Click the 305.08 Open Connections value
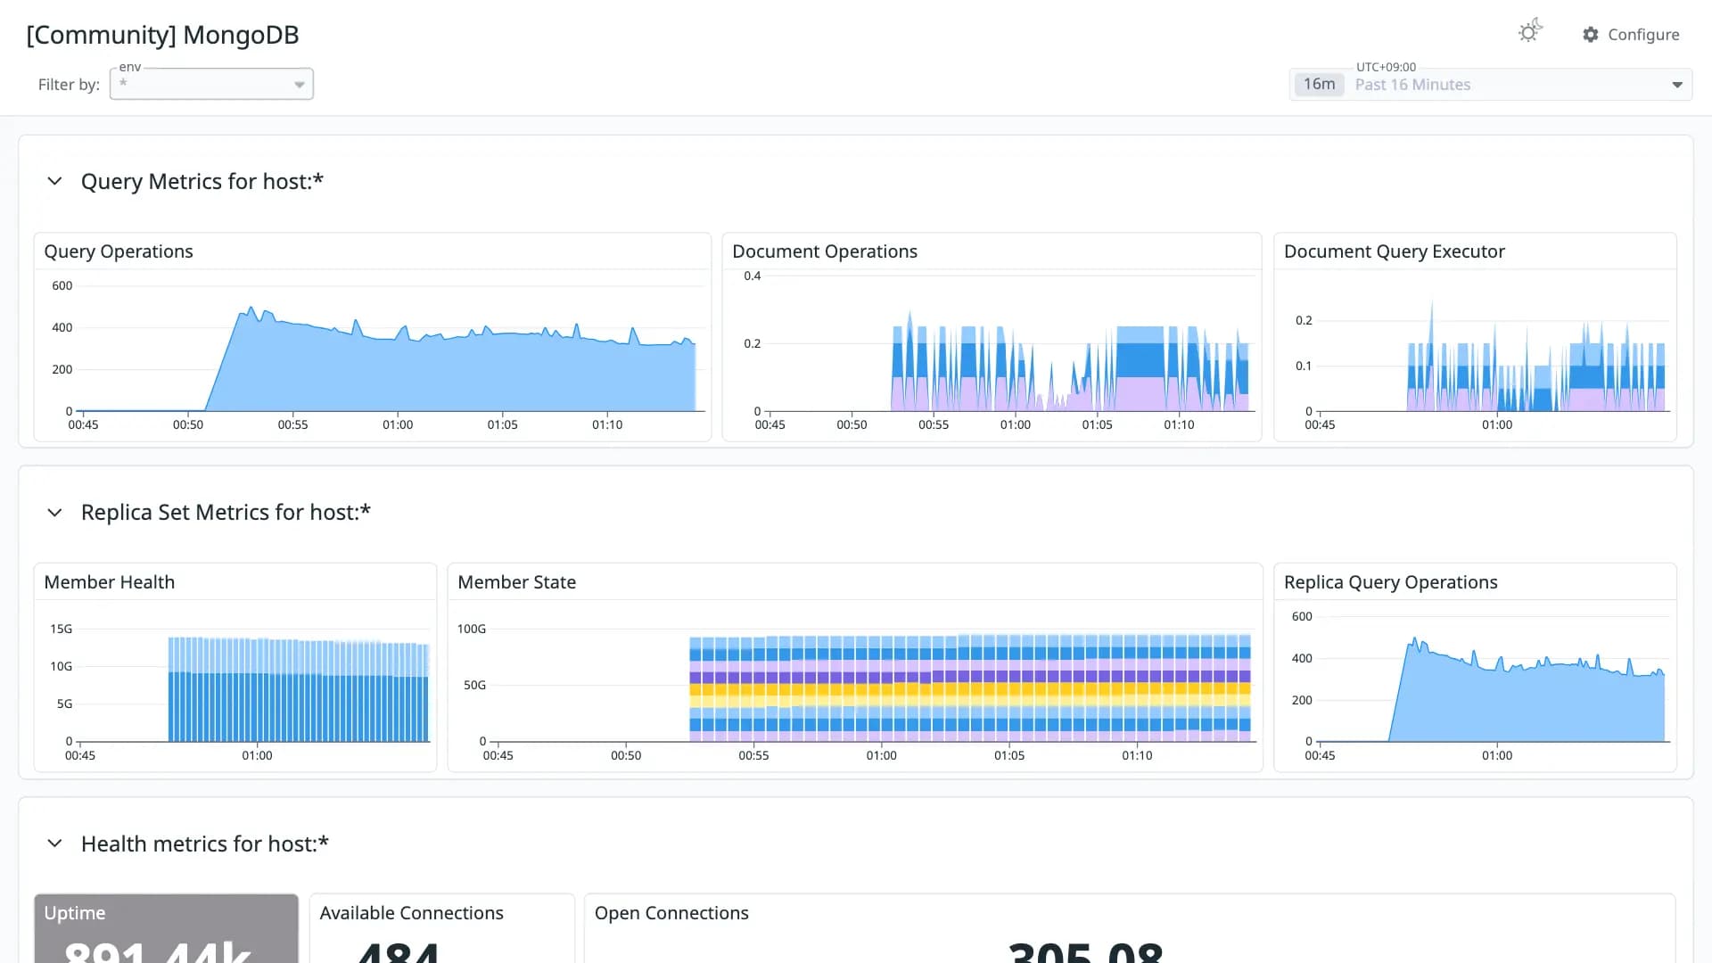 (x=1085, y=951)
